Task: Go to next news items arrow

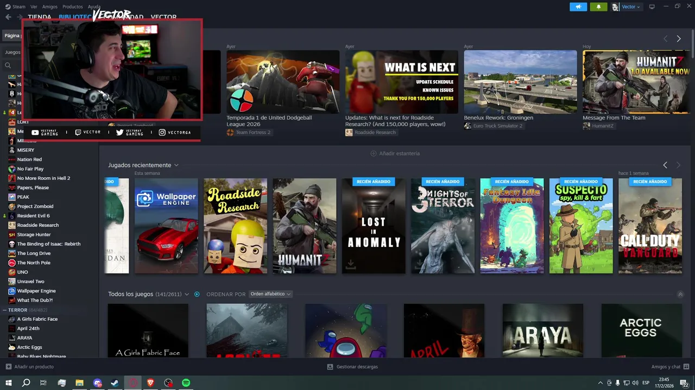Action: pos(679,38)
